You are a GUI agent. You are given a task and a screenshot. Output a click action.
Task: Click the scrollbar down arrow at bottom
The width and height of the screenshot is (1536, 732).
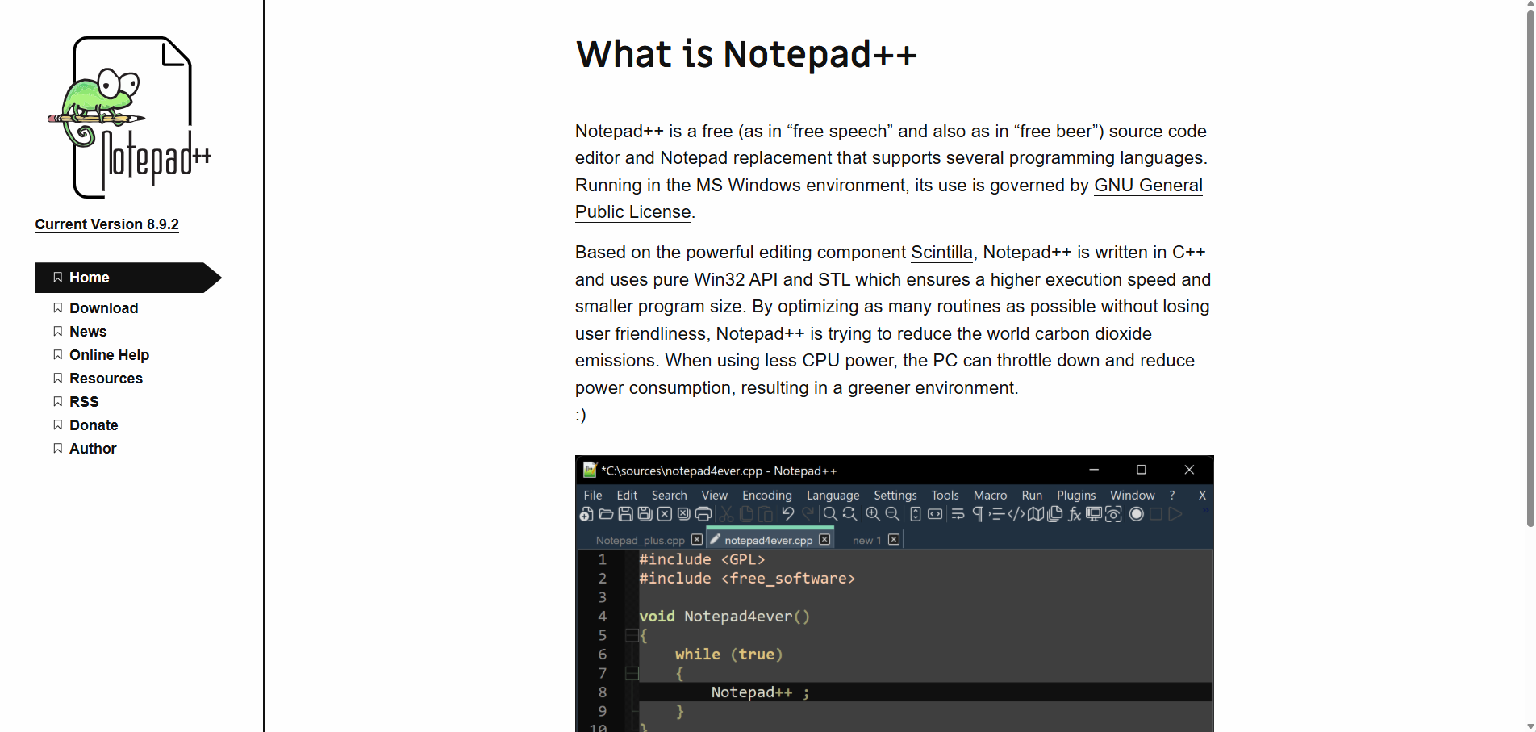point(1530,726)
